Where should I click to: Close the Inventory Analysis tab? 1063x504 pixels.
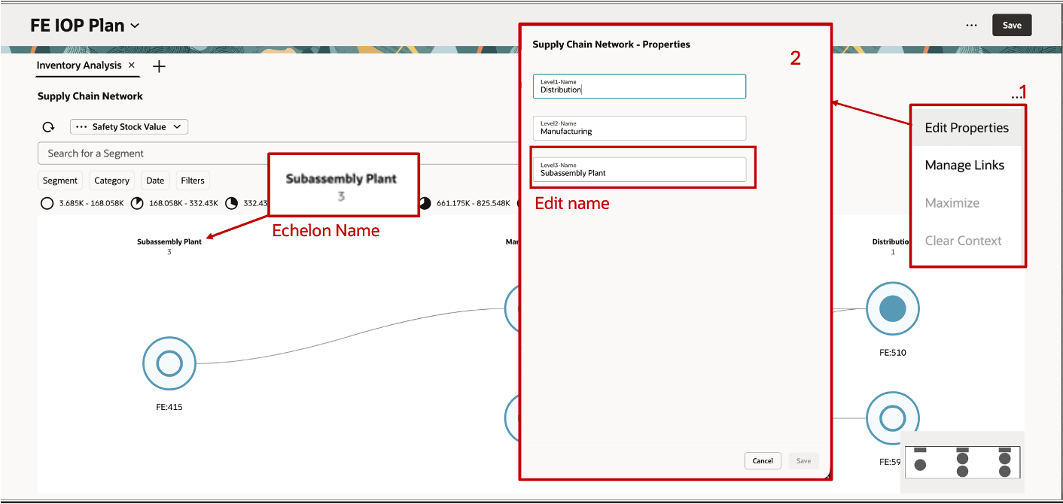[132, 65]
